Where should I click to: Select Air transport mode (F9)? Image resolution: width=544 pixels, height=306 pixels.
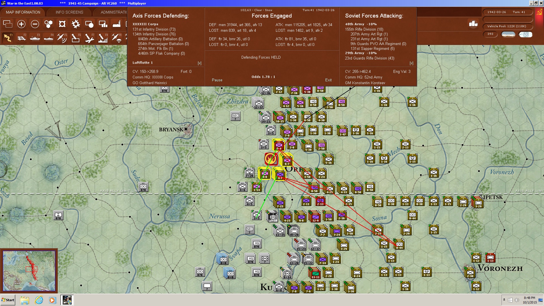click(x=116, y=38)
